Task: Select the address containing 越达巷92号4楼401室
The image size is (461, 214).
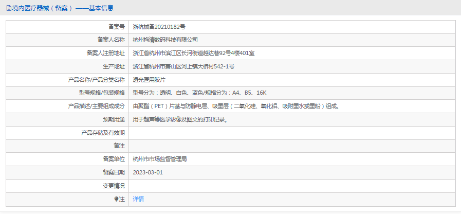Action: click(193, 53)
